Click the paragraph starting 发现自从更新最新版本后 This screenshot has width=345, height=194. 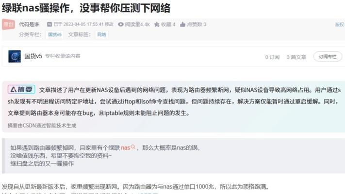click(x=135, y=187)
